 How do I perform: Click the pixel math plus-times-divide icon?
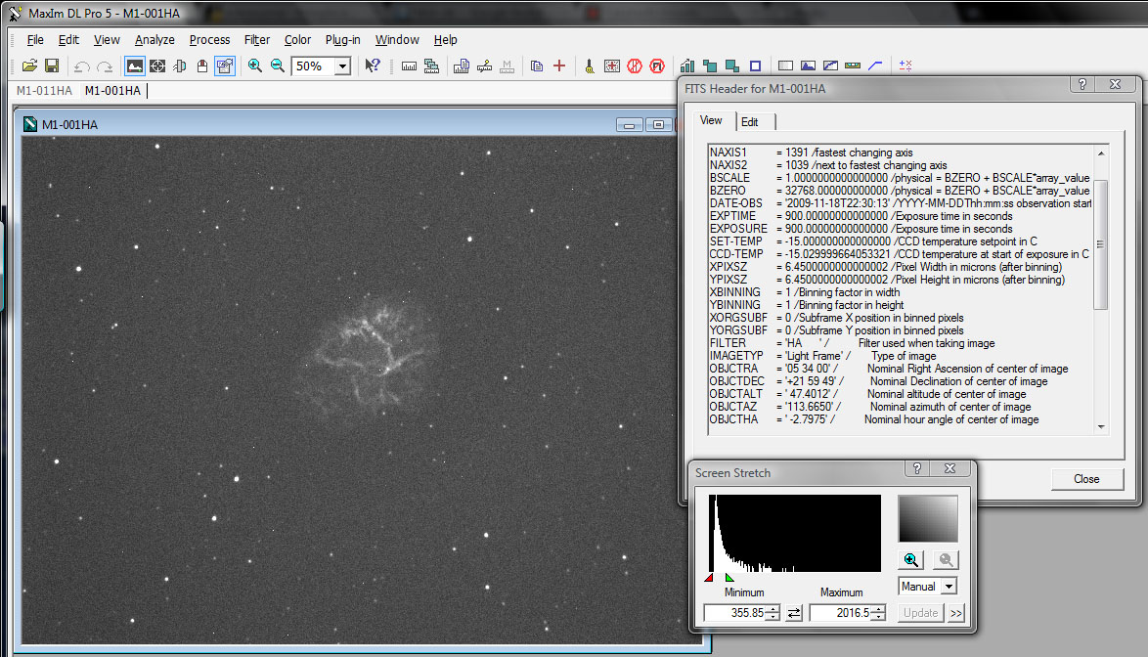(905, 66)
